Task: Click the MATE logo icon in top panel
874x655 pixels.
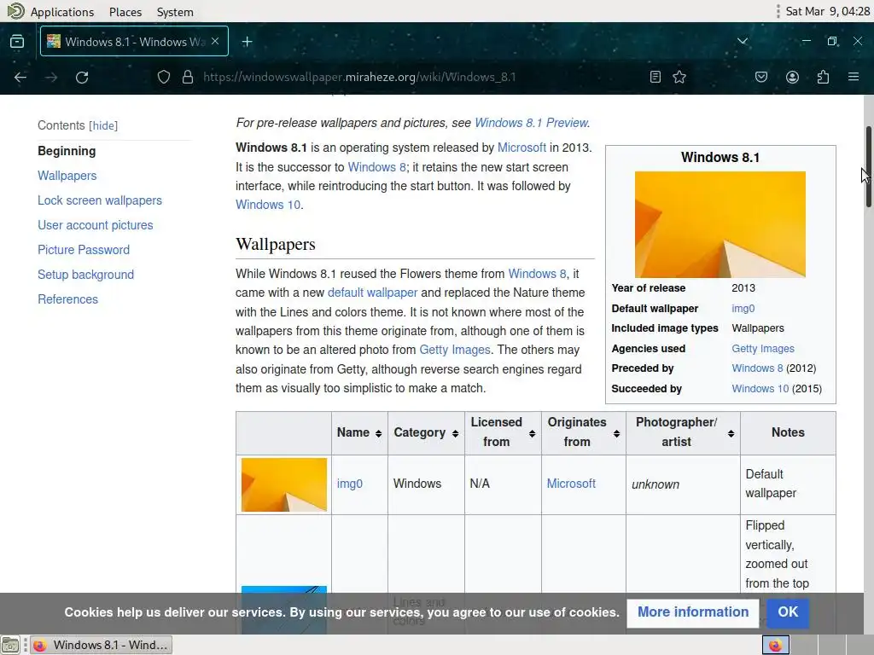Action: coord(15,10)
